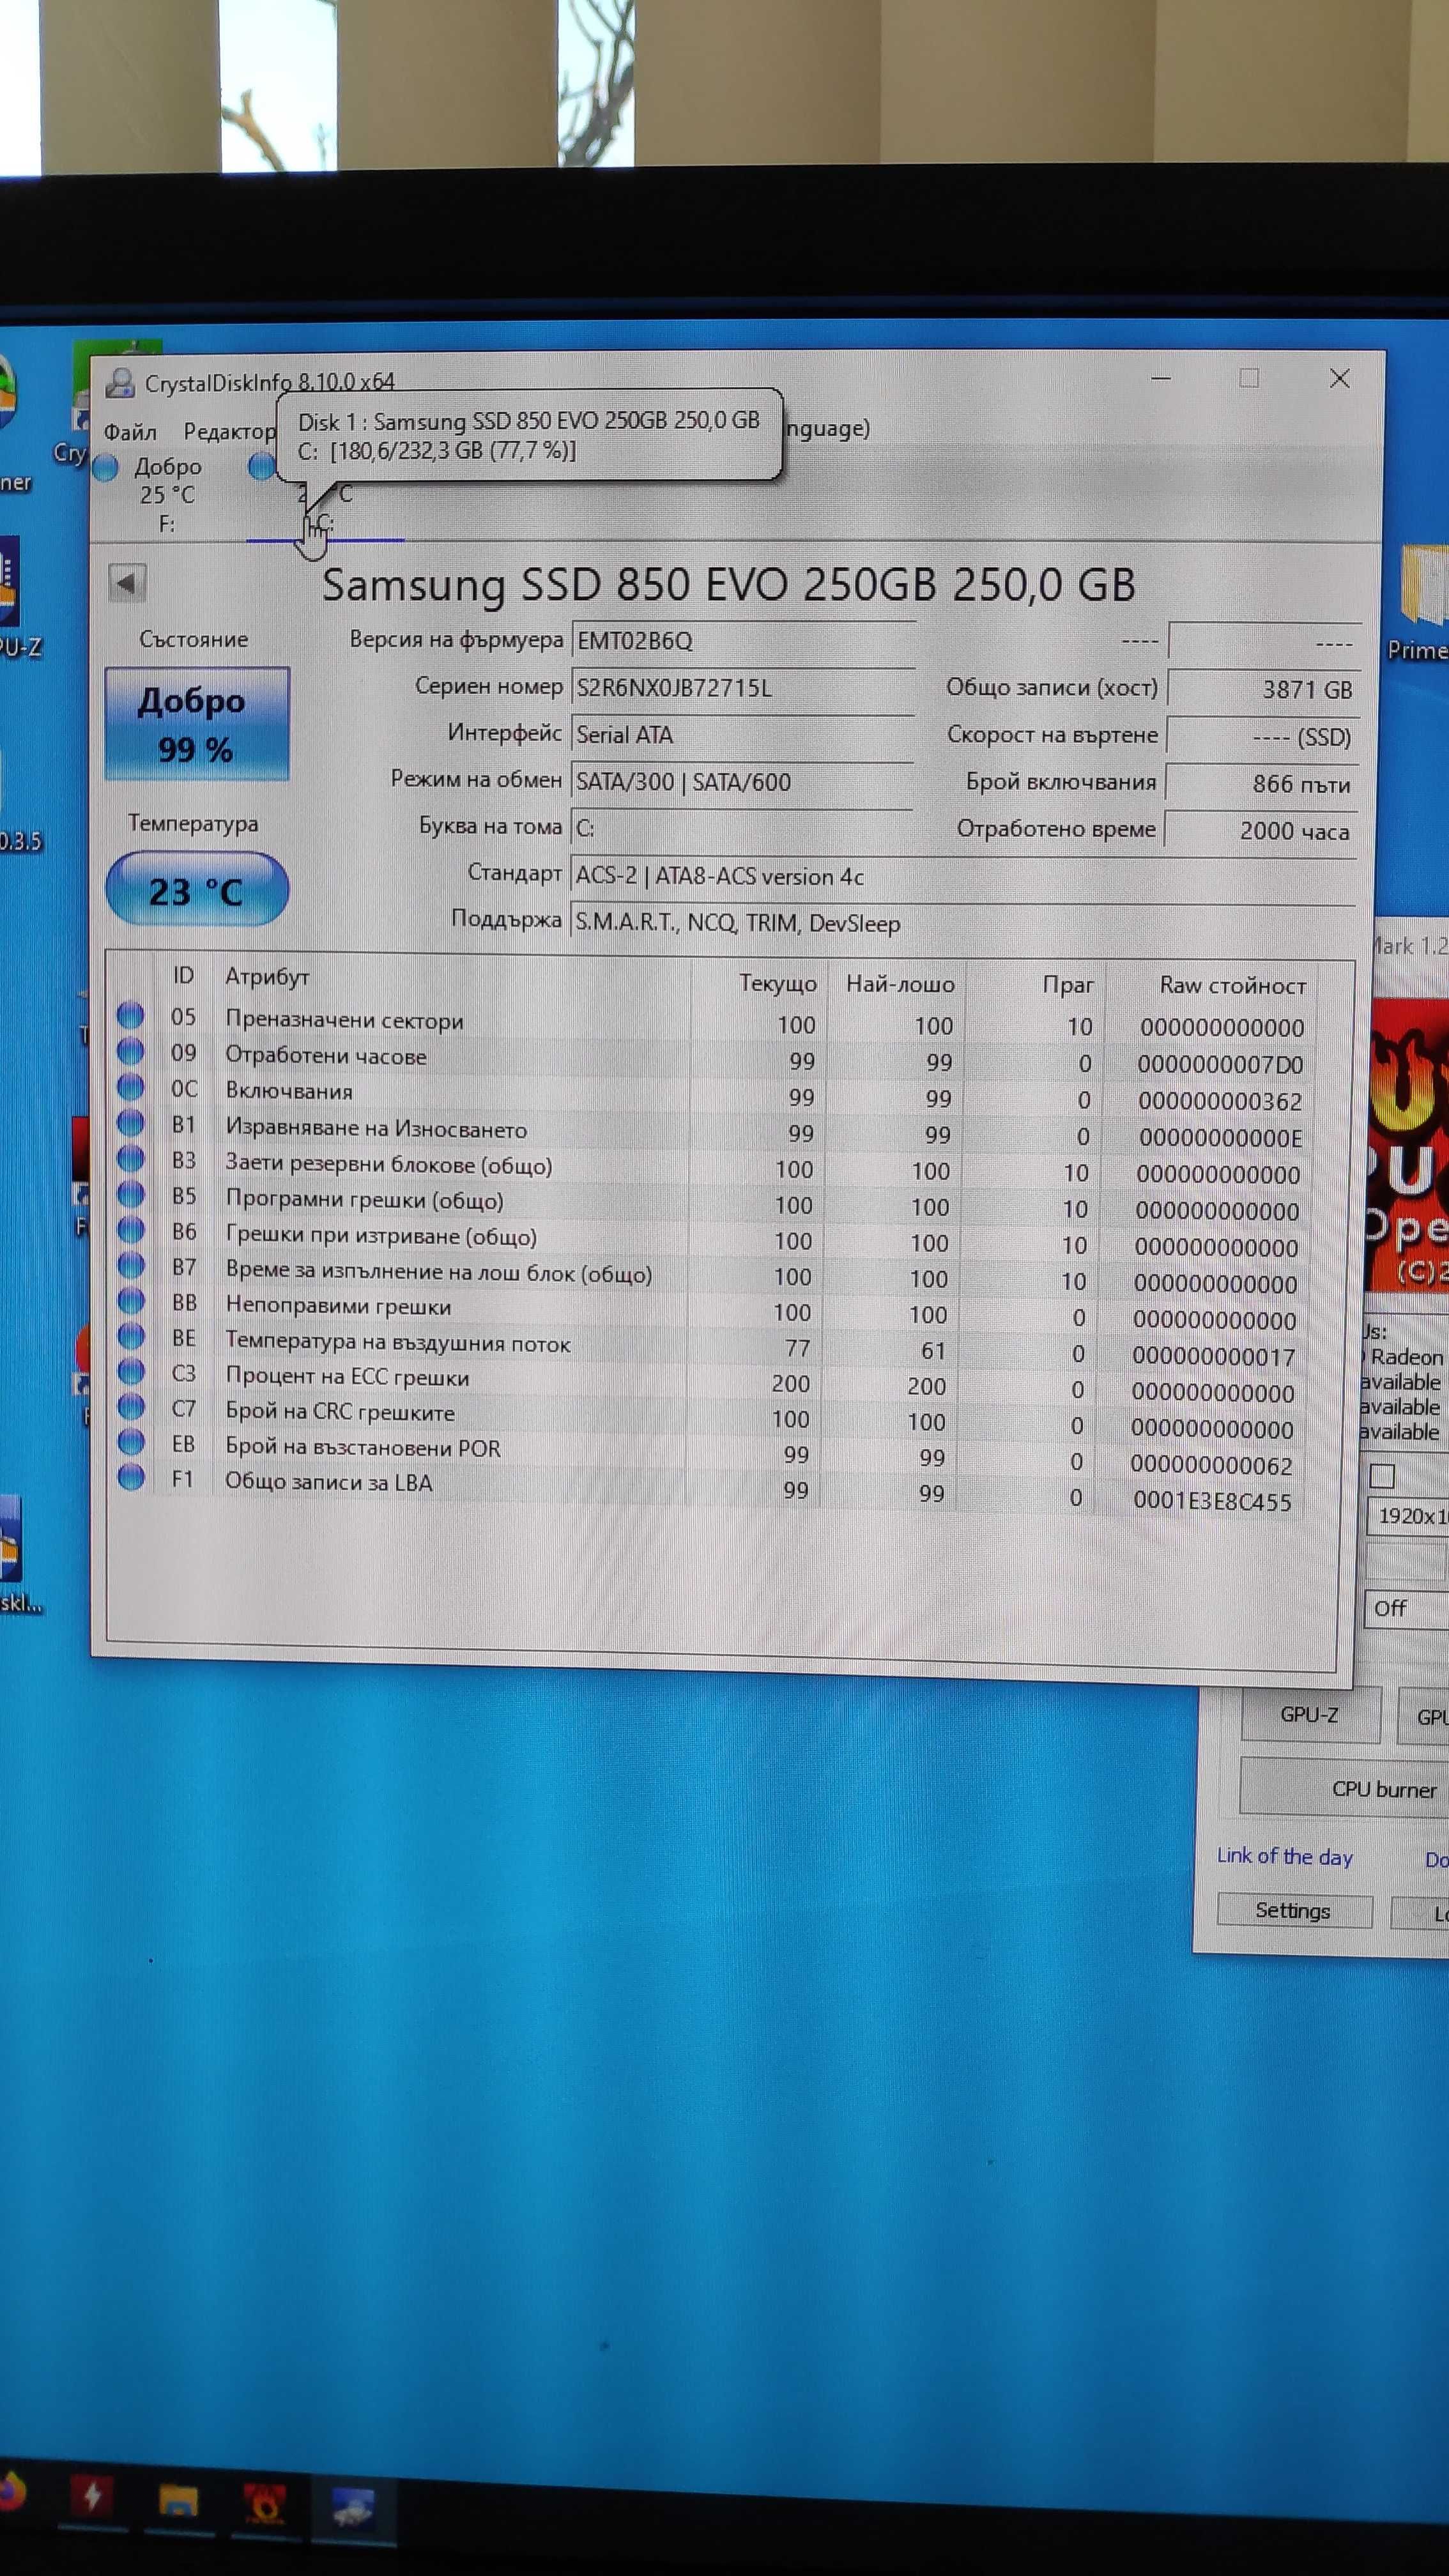
Task: Click the raw value 0001E3E8C455
Action: (1212, 1501)
